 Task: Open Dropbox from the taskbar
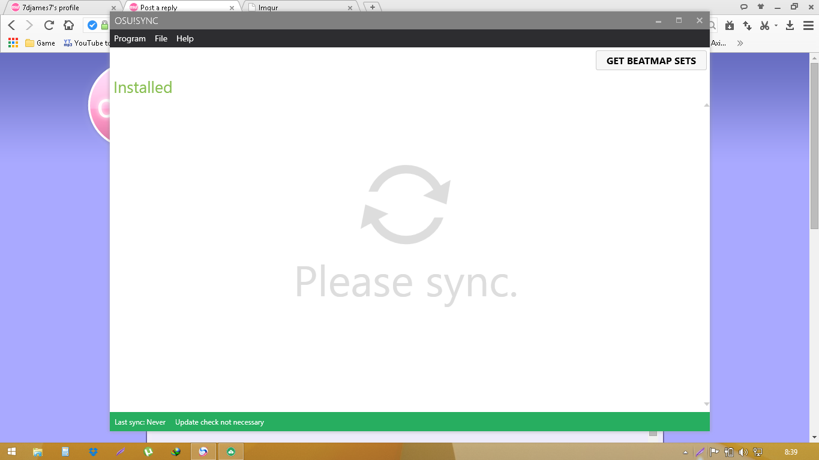[93, 452]
